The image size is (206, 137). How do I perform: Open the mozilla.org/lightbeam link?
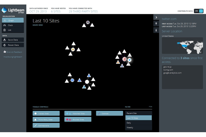(13, 57)
